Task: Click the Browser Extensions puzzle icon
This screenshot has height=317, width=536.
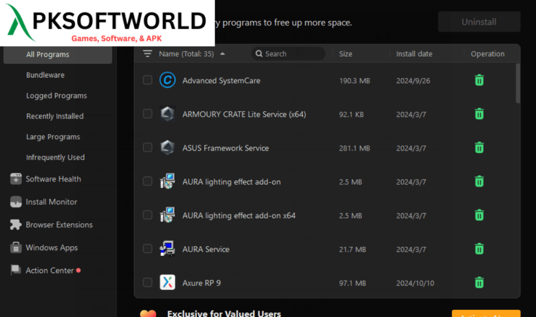Action: coord(16,225)
